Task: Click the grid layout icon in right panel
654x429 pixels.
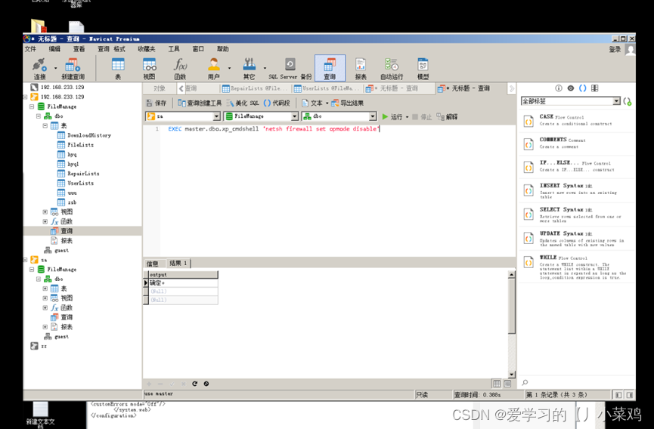Action: (x=595, y=88)
